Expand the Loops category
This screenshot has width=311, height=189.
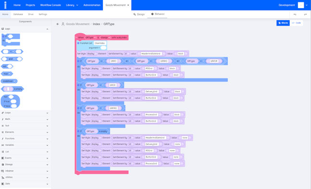pyautogui.click(x=25, y=113)
